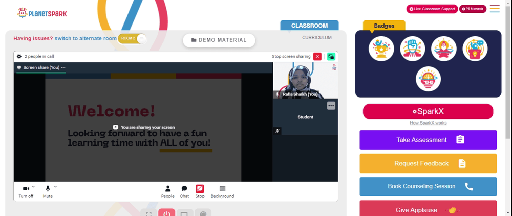Click the trophy badge
The height and width of the screenshot is (216, 512).
[381, 49]
